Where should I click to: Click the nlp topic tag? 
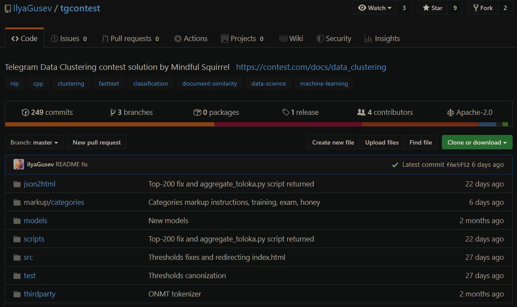tap(14, 83)
